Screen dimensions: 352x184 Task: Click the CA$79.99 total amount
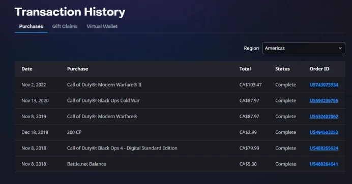point(249,148)
